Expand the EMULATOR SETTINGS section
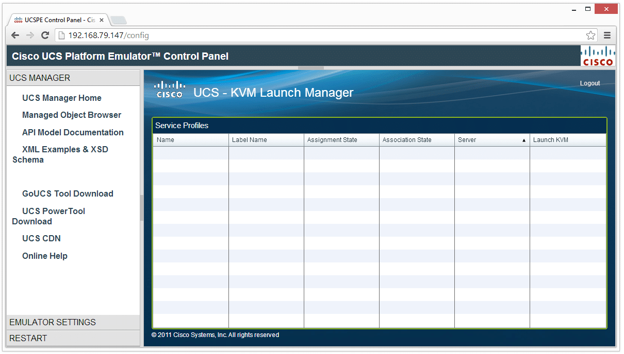The height and width of the screenshot is (354, 624). tap(53, 322)
